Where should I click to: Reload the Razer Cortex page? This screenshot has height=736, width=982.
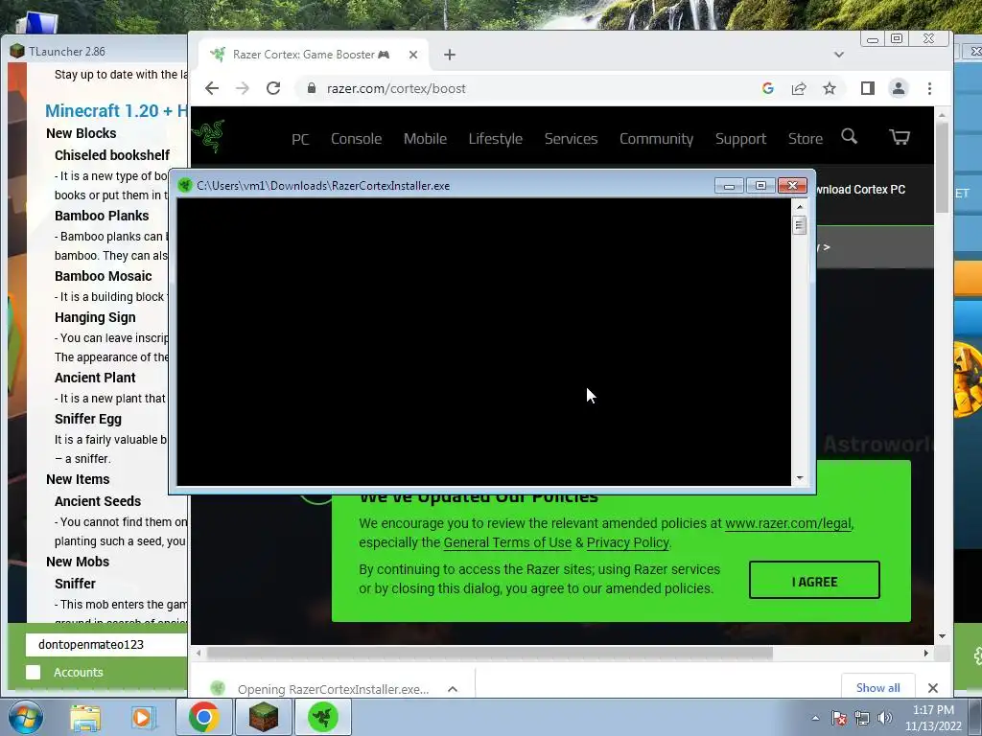(273, 88)
